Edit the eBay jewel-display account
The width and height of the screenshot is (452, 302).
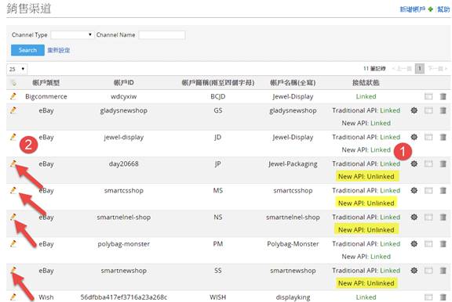(x=13, y=137)
